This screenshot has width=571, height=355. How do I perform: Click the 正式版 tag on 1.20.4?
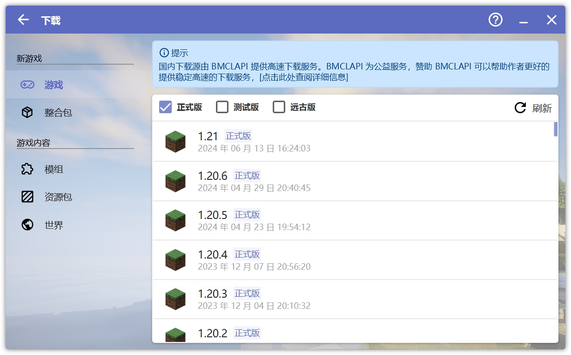[x=247, y=254]
